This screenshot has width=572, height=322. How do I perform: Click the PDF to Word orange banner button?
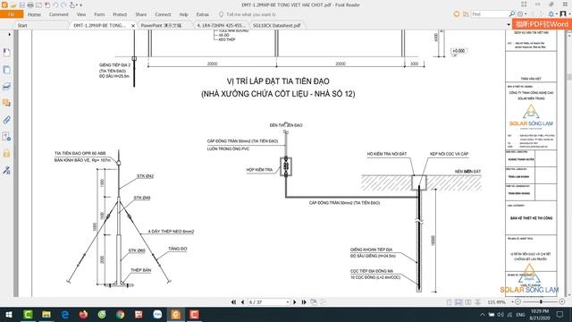coord(542,24)
